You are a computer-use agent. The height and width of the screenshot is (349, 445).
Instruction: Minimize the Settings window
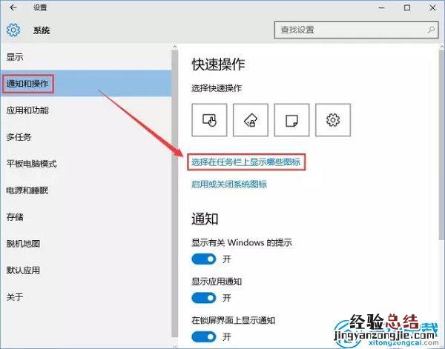click(381, 7)
